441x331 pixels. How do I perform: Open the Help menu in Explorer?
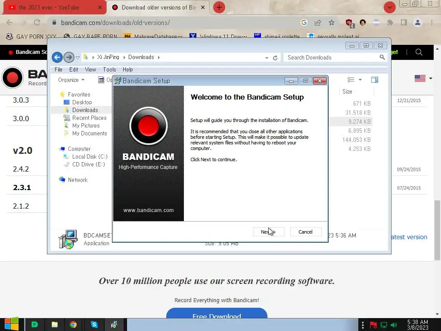coord(127,69)
